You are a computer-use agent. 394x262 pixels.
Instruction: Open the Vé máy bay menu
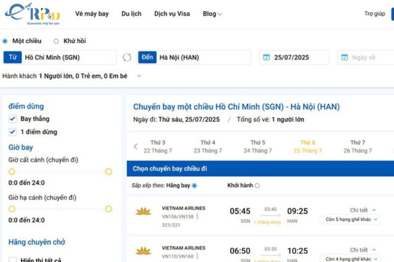[92, 14]
